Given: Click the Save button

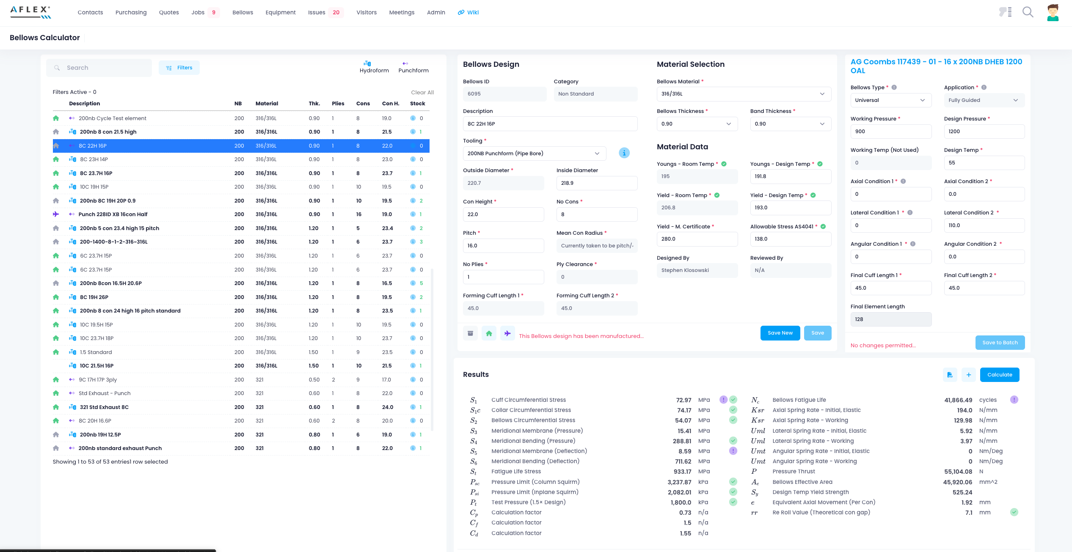Looking at the screenshot, I should coord(818,333).
